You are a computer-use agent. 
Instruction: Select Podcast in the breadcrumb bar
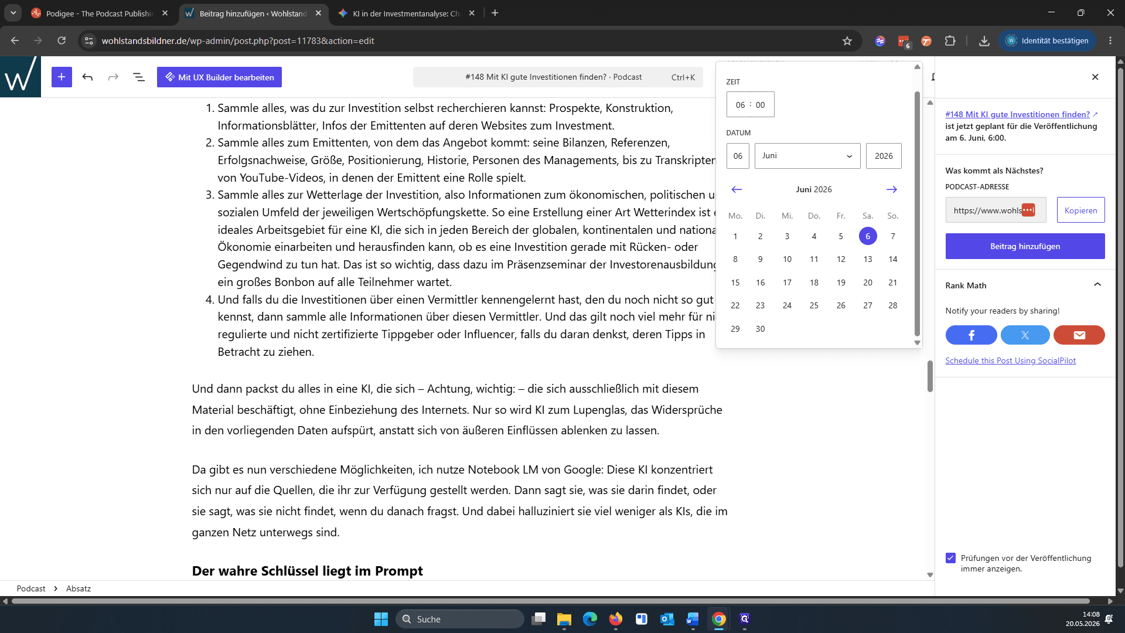point(31,588)
